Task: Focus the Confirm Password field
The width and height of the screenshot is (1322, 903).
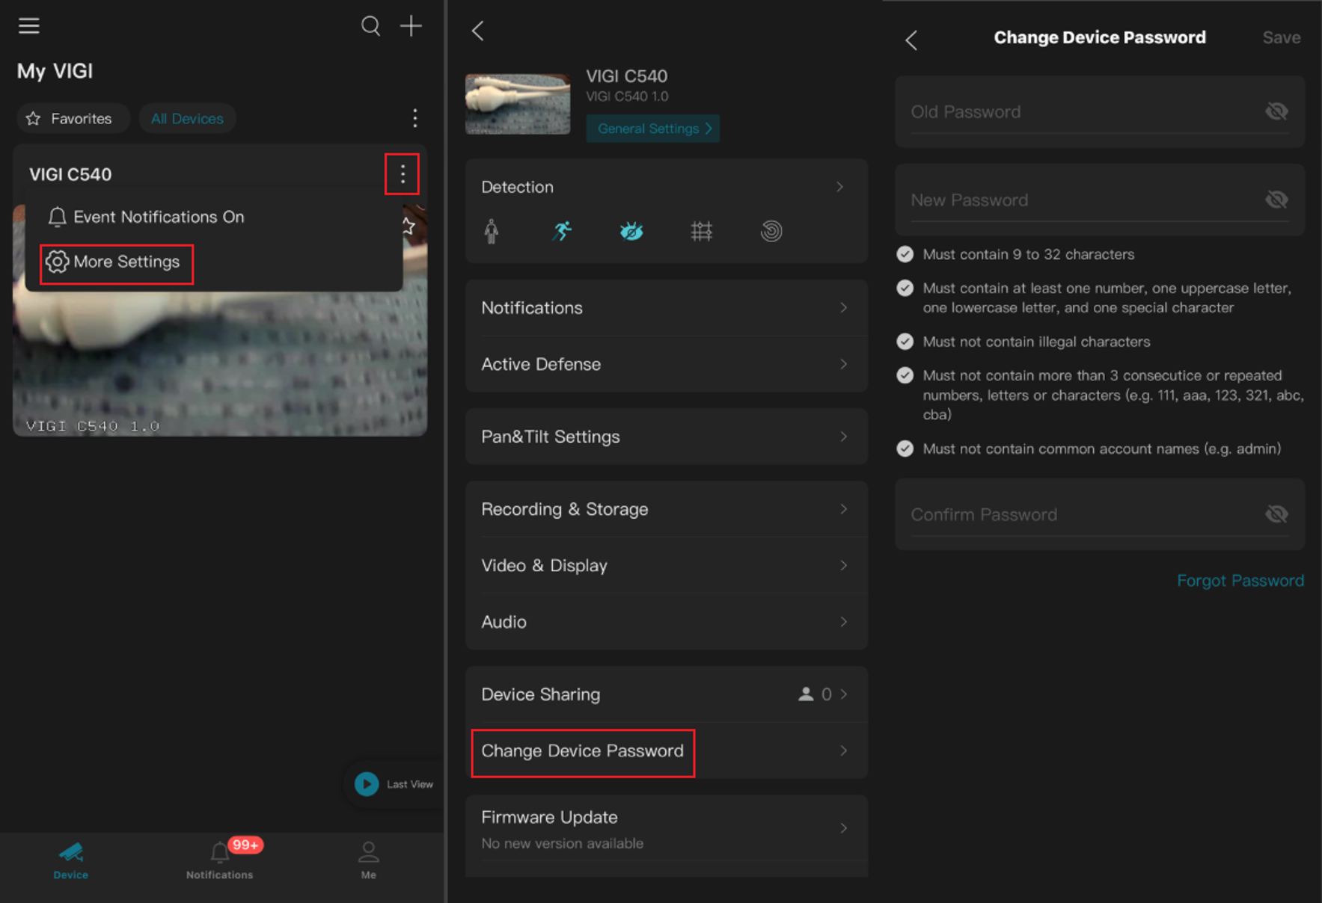Action: pos(1100,514)
